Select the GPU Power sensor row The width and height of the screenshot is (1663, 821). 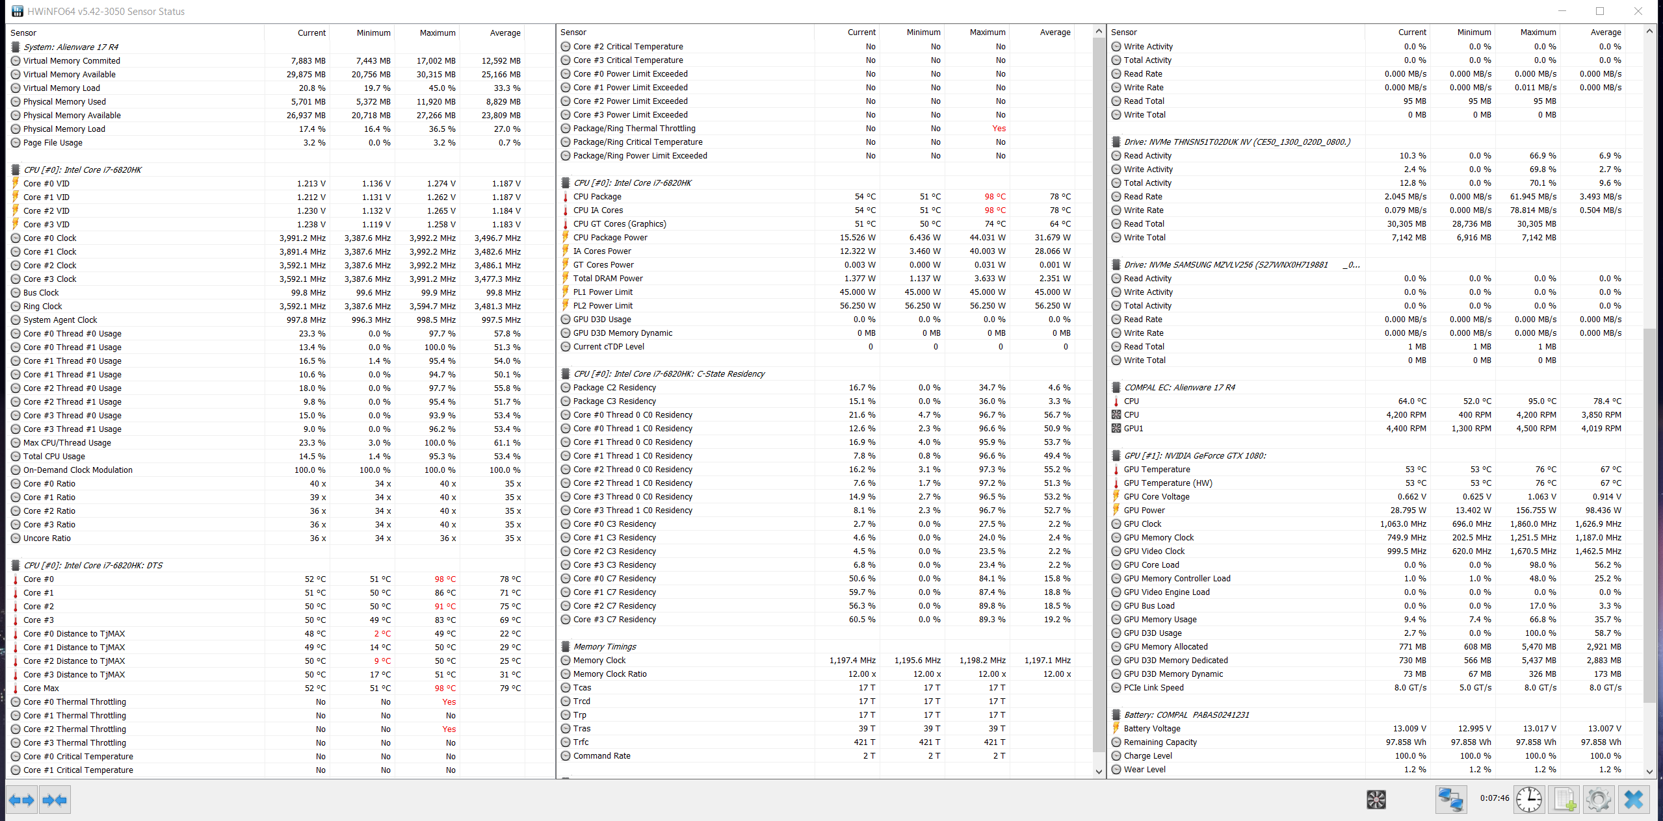tap(1144, 510)
